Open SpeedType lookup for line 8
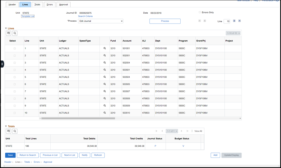The image size is (281, 168). tap(105, 98)
